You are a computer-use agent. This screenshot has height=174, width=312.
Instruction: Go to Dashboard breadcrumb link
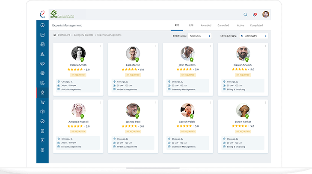point(64,35)
